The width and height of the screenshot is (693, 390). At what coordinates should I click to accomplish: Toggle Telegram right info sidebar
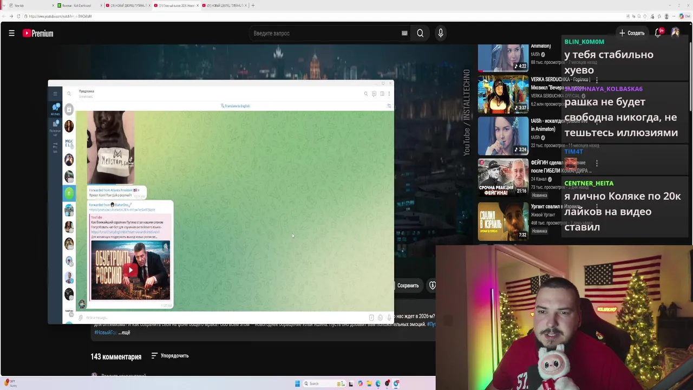[382, 94]
